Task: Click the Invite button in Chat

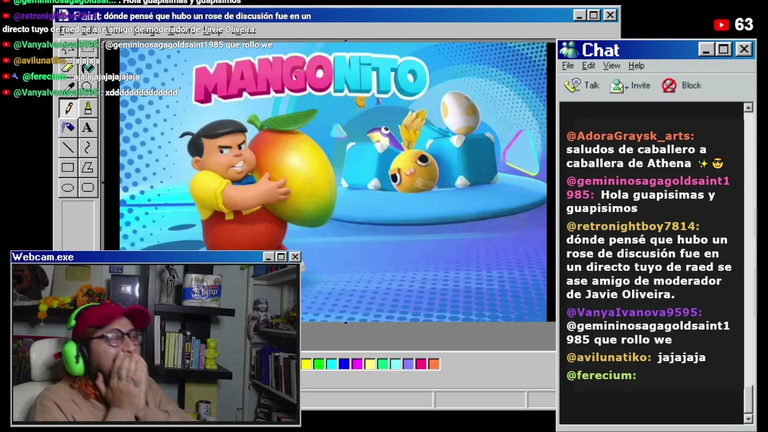Action: coord(630,85)
